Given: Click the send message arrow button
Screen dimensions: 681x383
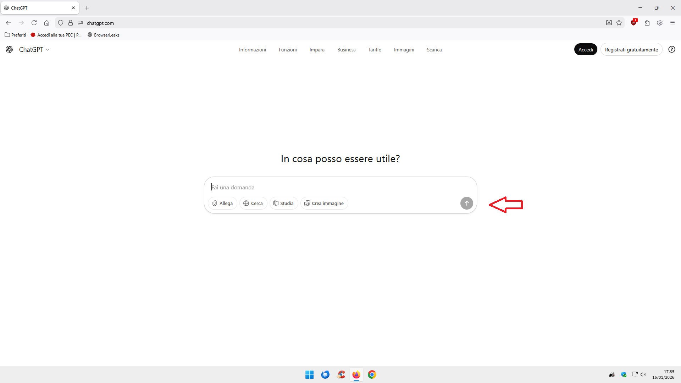Looking at the screenshot, I should click(x=466, y=203).
